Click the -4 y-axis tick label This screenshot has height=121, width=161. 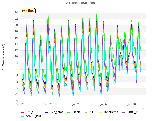[x=17, y=101]
